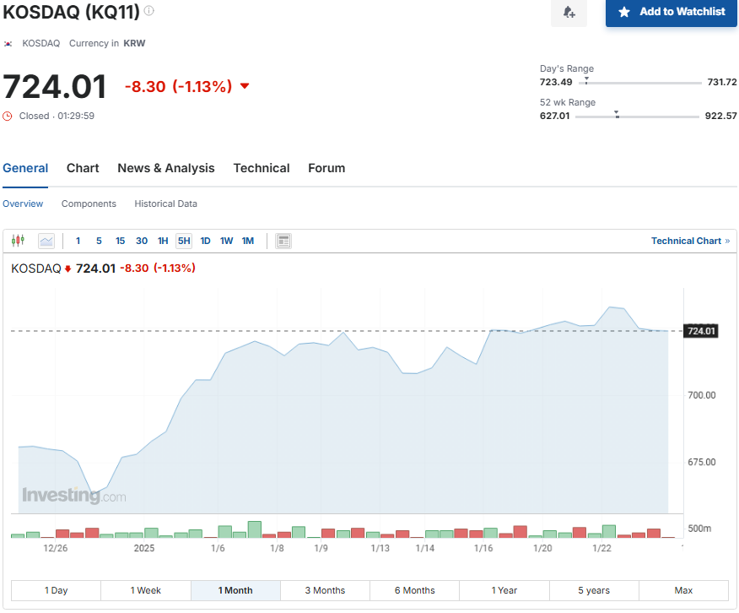739x613 pixels.
Task: Open the Forum tab
Action: click(x=326, y=168)
